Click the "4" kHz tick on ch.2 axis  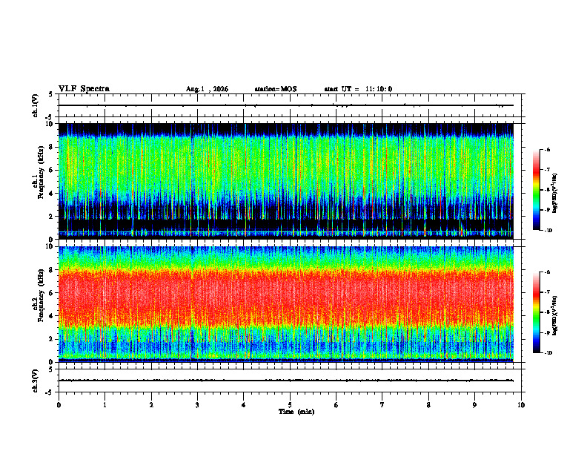(51, 316)
